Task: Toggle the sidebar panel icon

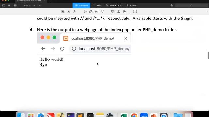Action: pyautogui.click(x=4, y=6)
